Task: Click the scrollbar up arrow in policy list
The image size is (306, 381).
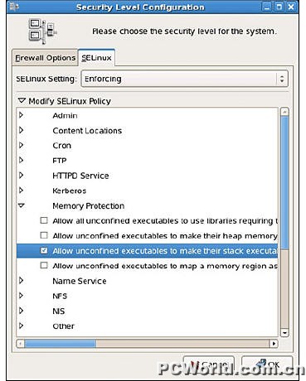Action: (x=284, y=112)
